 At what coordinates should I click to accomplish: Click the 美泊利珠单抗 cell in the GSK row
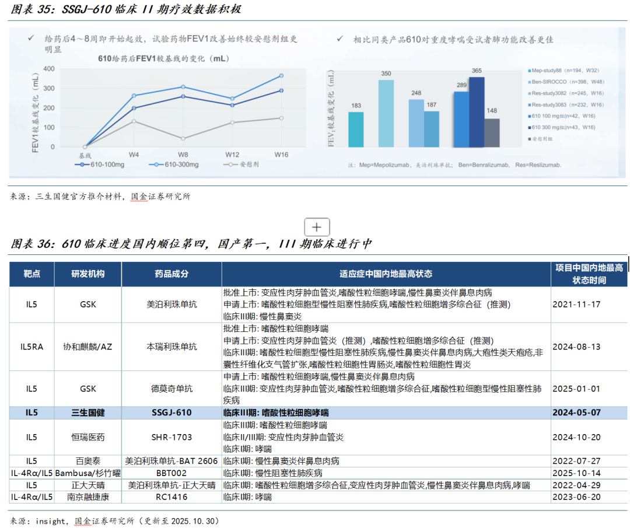[x=171, y=305]
